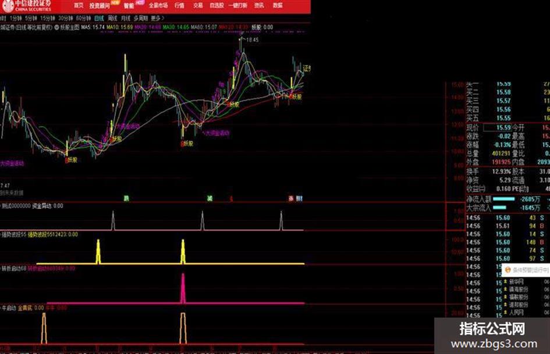The width and height of the screenshot is (550, 354).
Task: Open the 自选股 menu
Action: coord(217,6)
